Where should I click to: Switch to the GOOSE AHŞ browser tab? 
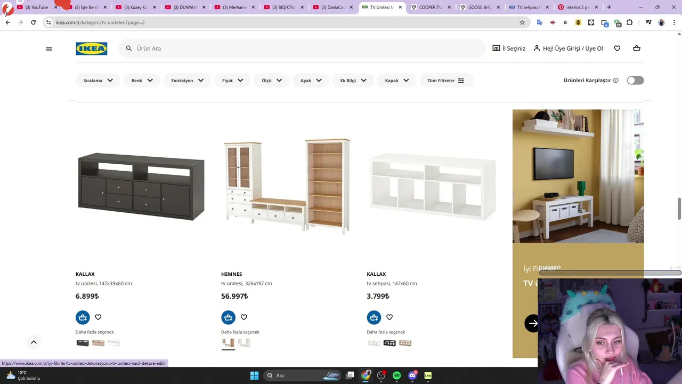pos(480,7)
